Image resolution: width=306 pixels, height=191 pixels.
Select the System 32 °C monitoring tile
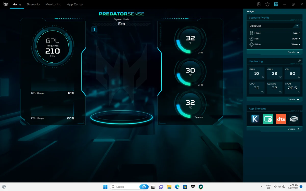pos(274,88)
